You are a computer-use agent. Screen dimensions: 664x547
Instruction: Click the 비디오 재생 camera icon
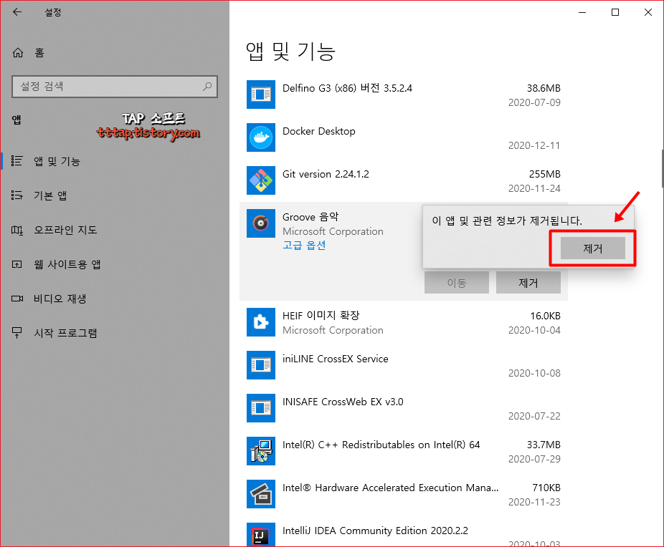(x=17, y=299)
